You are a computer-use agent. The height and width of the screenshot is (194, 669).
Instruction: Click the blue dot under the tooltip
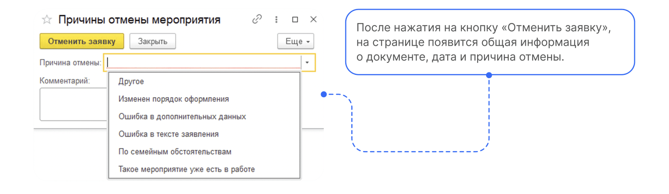coord(489,75)
